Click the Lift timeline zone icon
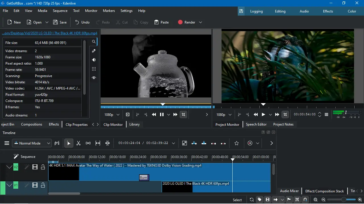The width and height of the screenshot is (364, 204). pyautogui.click(x=223, y=143)
